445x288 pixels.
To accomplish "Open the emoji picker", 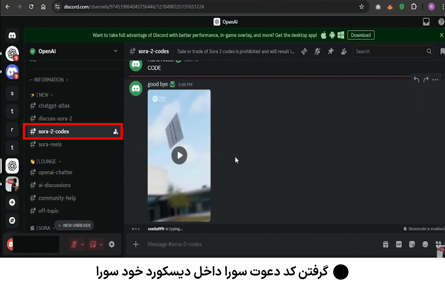I will click(425, 244).
